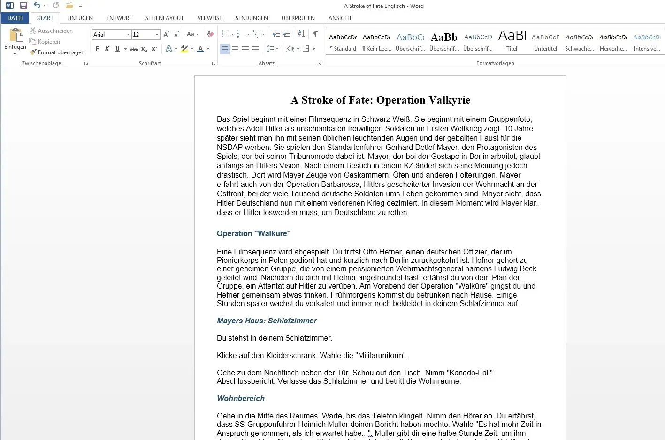Screen dimensions: 665x440
Task: Apply the Untertitel style
Action: click(x=546, y=42)
